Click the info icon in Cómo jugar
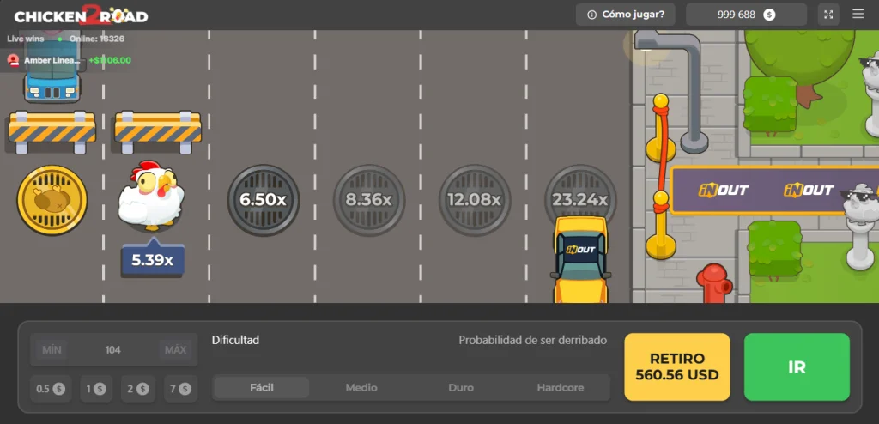The width and height of the screenshot is (879, 424). point(591,15)
